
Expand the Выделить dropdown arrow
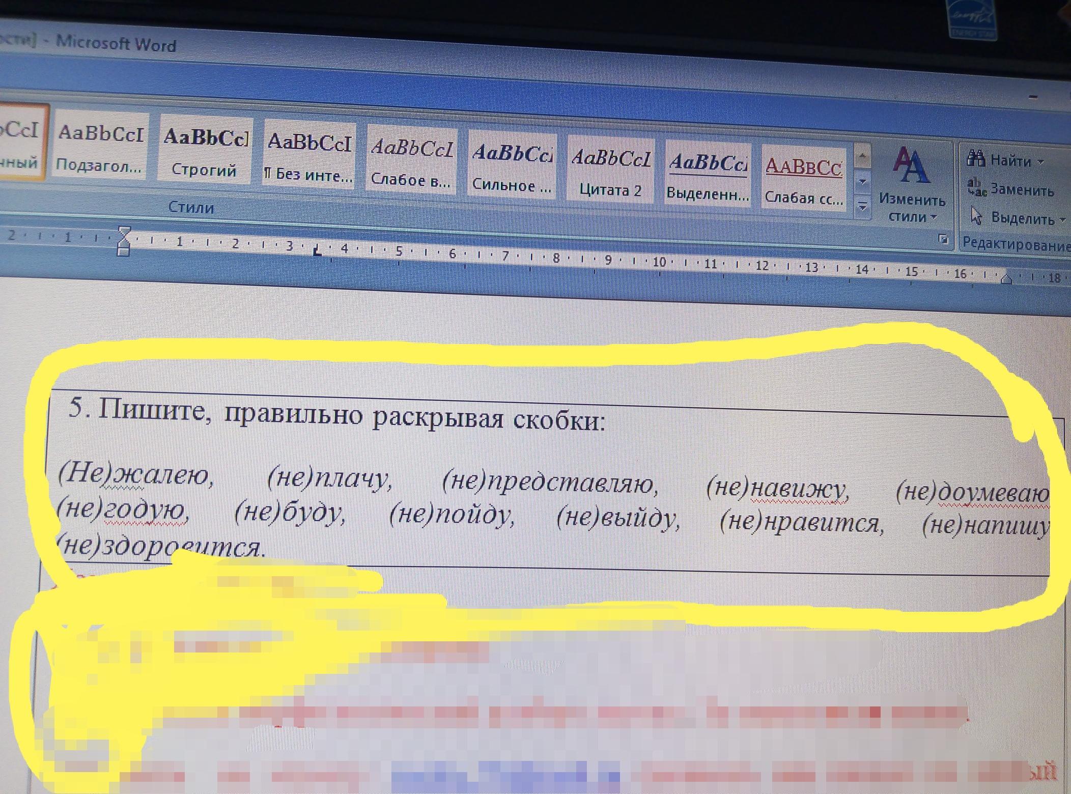pyautogui.click(x=1062, y=220)
